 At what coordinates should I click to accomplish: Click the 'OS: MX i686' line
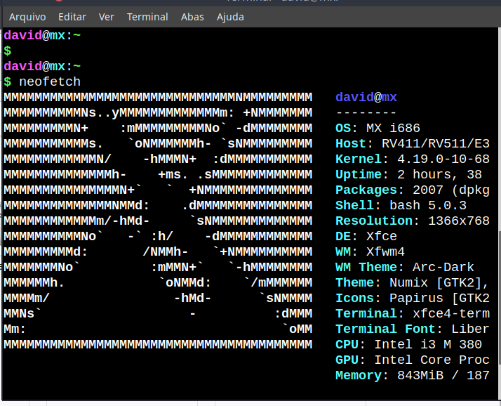pyautogui.click(x=378, y=129)
